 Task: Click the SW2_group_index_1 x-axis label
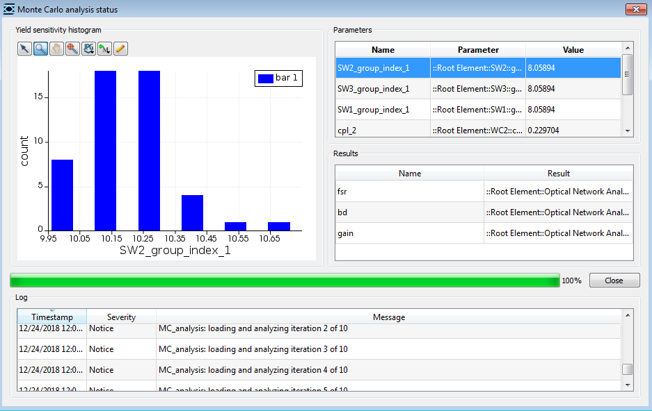coord(175,251)
